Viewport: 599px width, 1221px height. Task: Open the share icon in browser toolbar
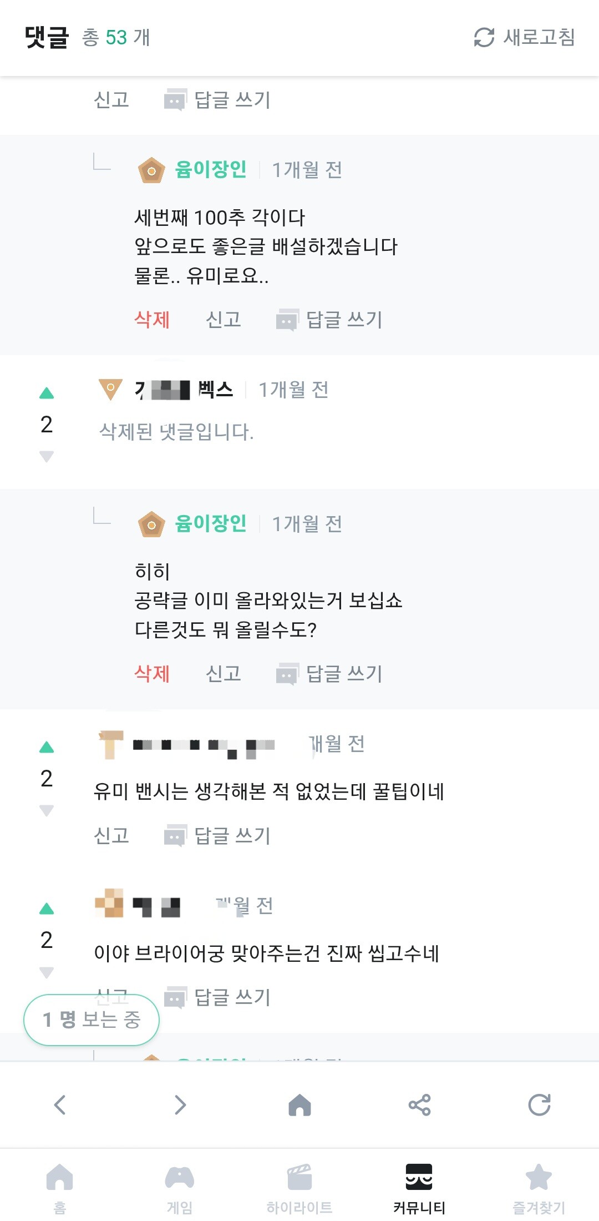[419, 1104]
